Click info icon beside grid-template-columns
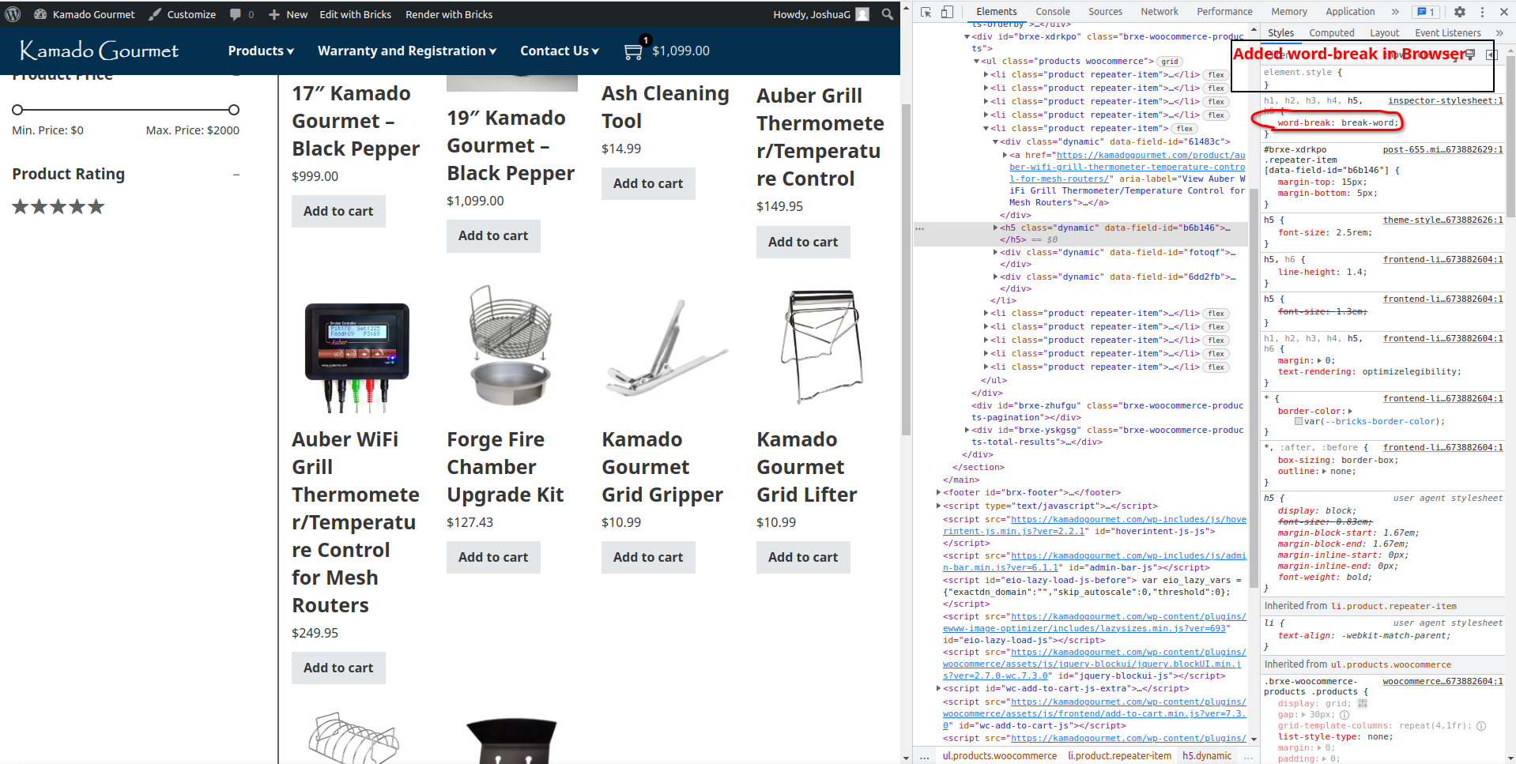 tap(1481, 725)
